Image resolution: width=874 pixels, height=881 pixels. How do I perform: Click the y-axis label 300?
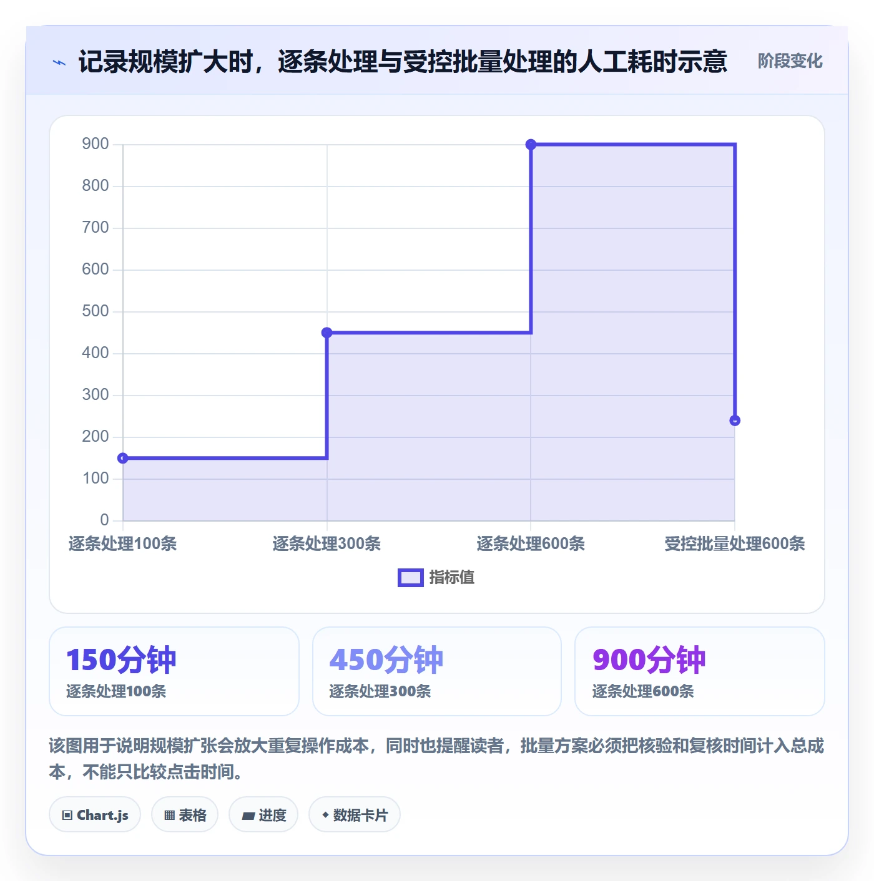coord(96,395)
